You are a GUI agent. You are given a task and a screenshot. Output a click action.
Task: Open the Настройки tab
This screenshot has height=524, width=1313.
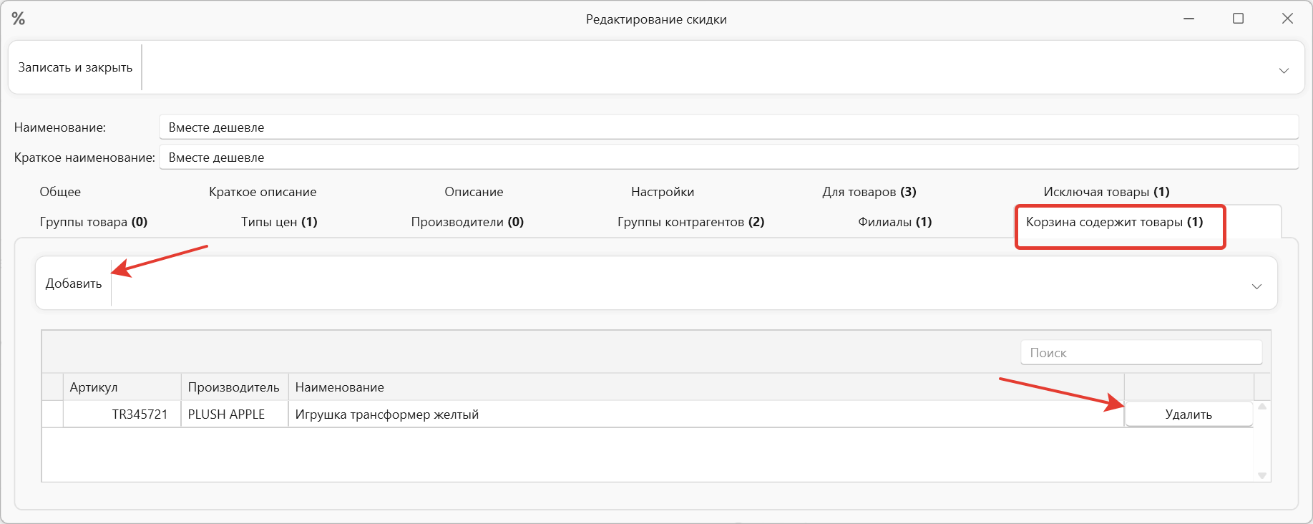[660, 192]
